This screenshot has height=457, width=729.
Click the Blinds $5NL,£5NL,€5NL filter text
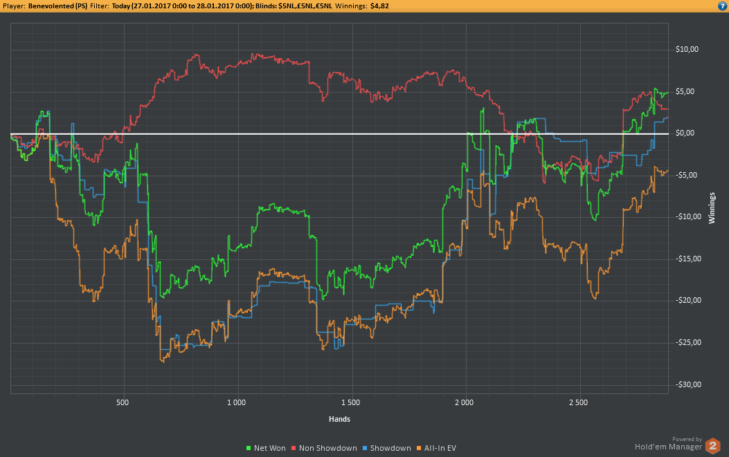point(294,6)
